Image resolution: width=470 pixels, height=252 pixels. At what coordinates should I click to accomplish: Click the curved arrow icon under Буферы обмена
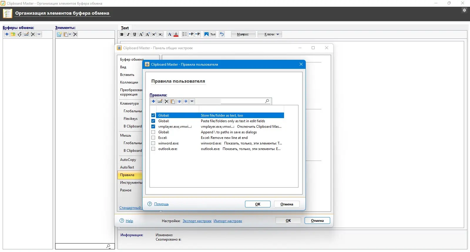[x=20, y=34]
